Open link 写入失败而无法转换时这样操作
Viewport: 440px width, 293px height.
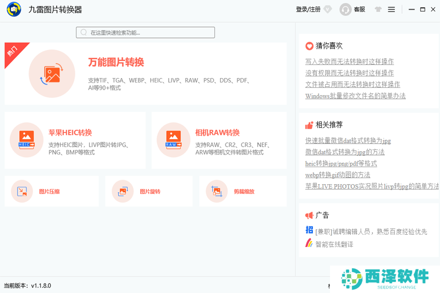pos(349,62)
